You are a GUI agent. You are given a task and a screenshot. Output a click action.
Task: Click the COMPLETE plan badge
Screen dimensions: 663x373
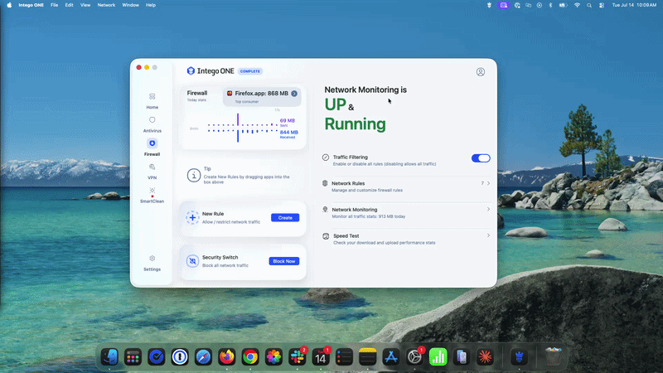pyautogui.click(x=250, y=71)
